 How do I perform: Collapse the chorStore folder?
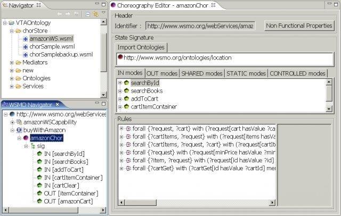[12, 31]
